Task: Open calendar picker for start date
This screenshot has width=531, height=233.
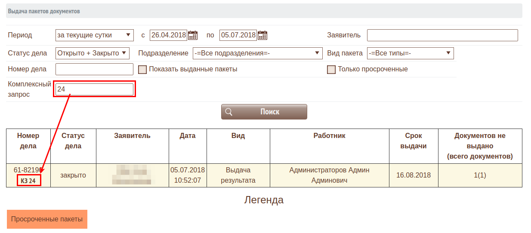Action: [193, 35]
